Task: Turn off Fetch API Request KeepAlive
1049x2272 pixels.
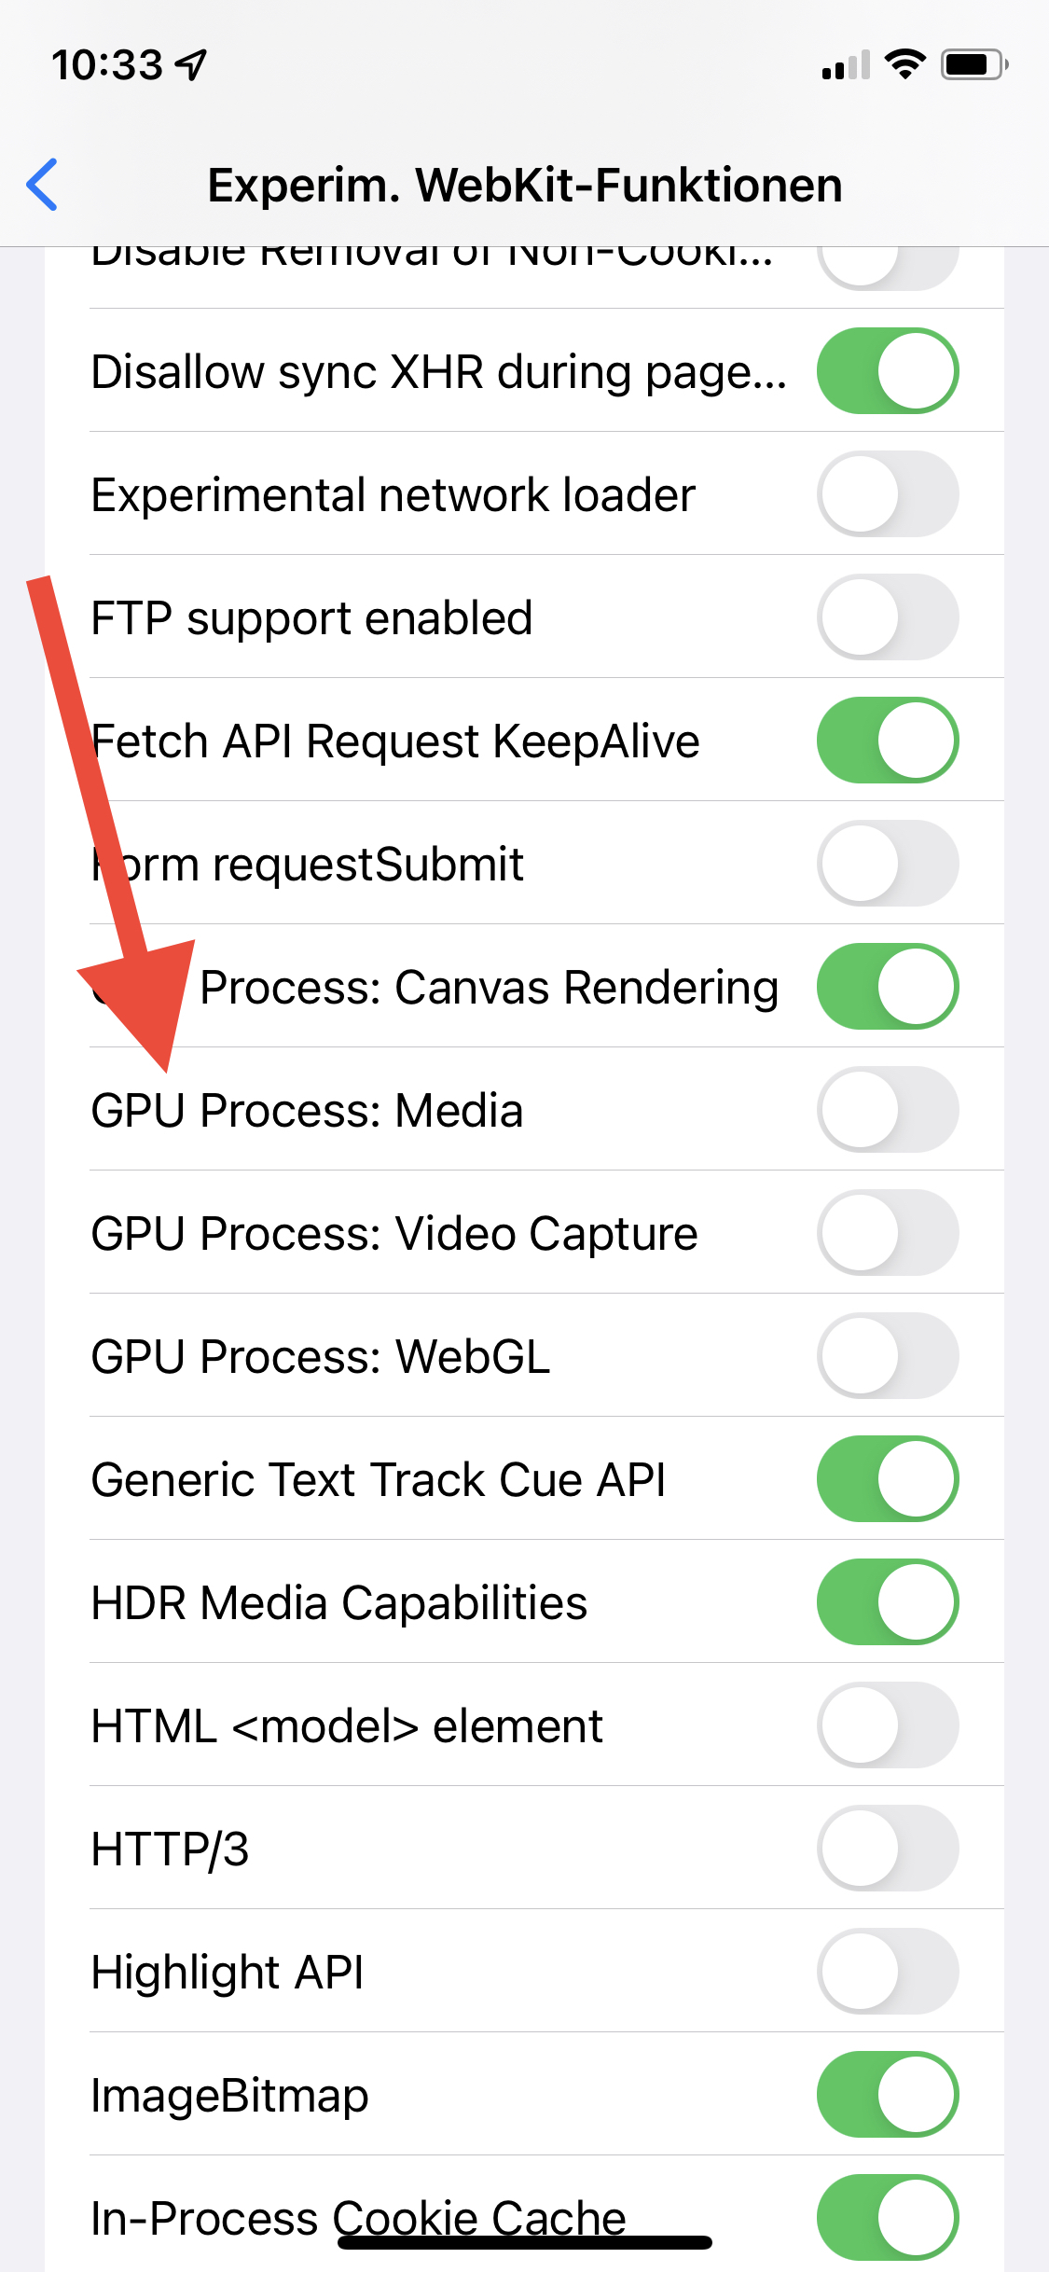Action: tap(888, 741)
